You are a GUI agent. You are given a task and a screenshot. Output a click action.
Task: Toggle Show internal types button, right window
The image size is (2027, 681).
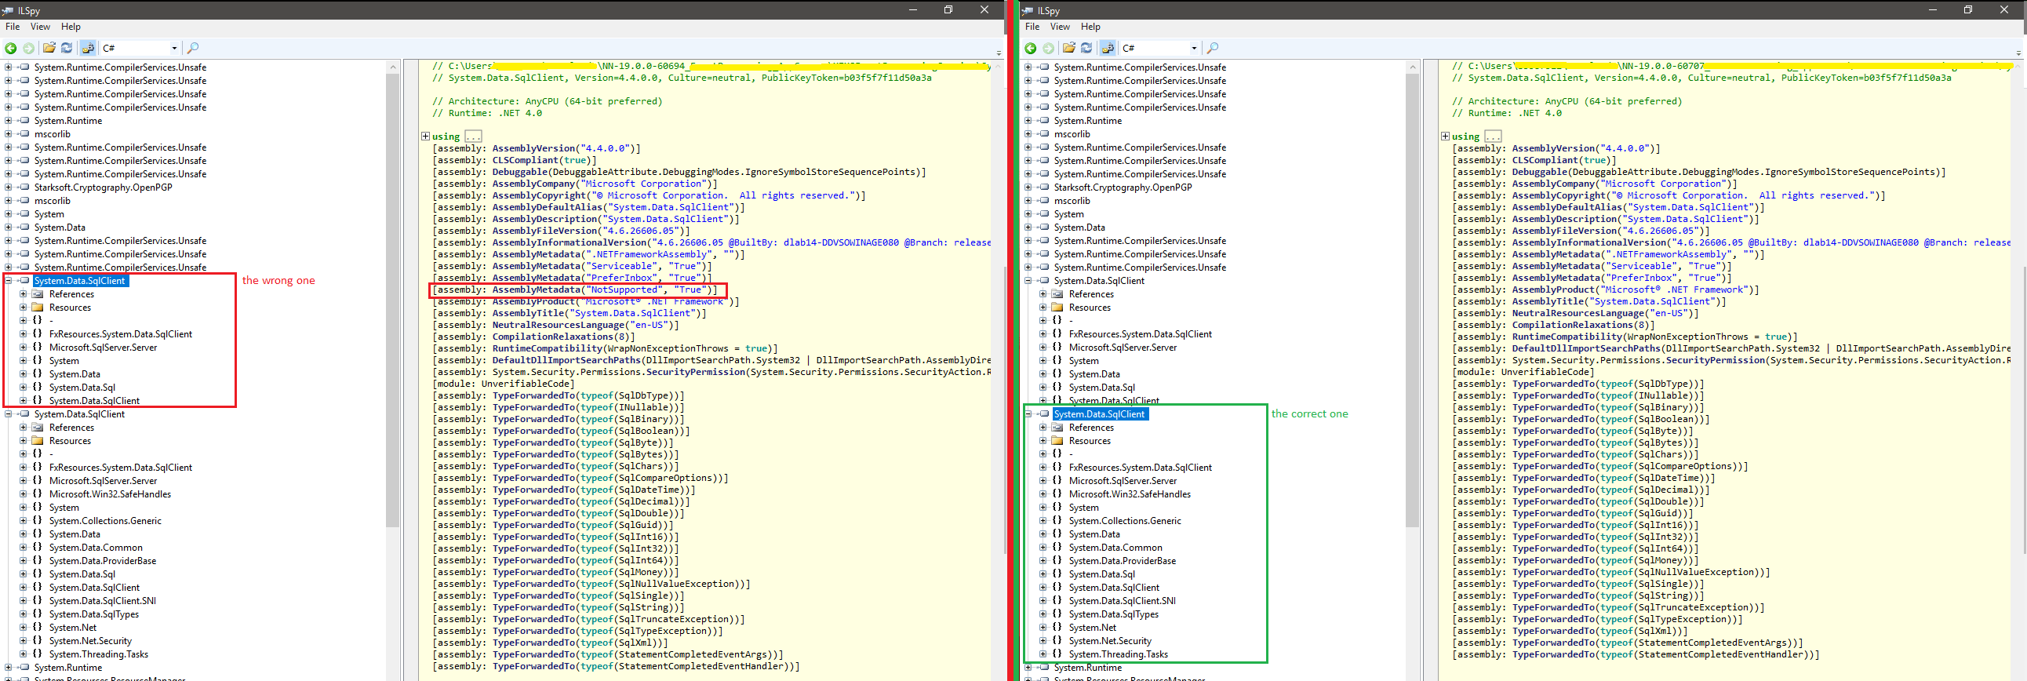pos(1107,48)
